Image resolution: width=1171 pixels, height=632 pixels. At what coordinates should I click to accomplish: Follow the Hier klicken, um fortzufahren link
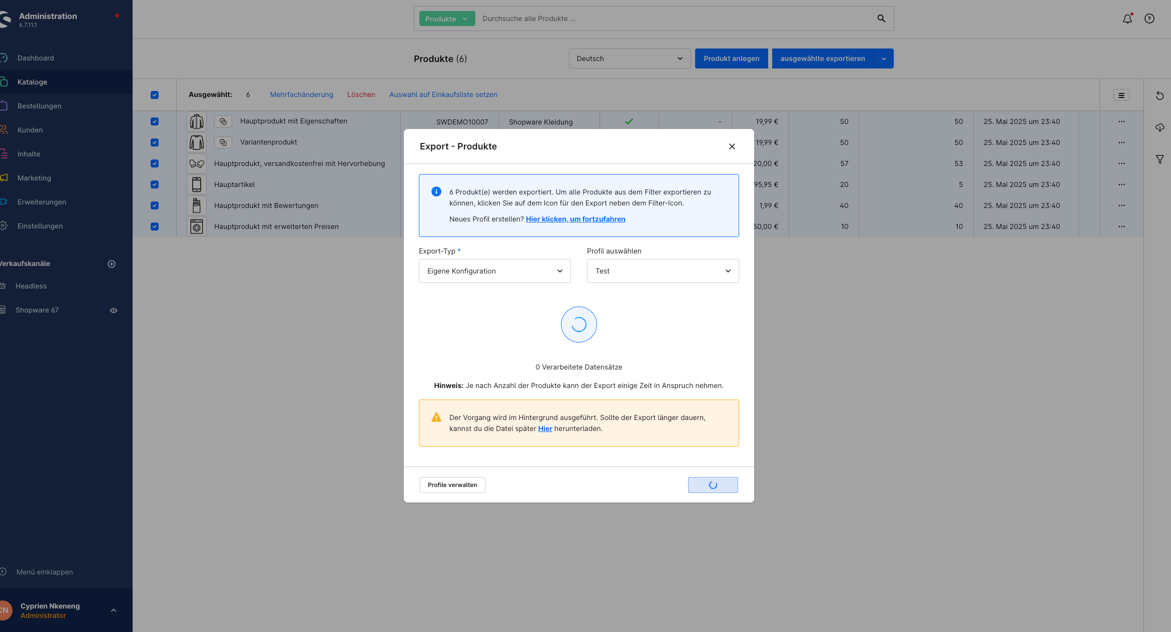[x=575, y=219]
